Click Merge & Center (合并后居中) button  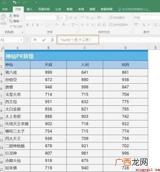pos(119,25)
